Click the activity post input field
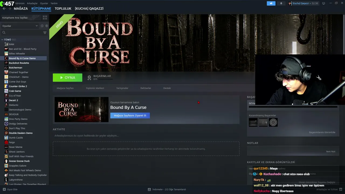 (x=146, y=136)
